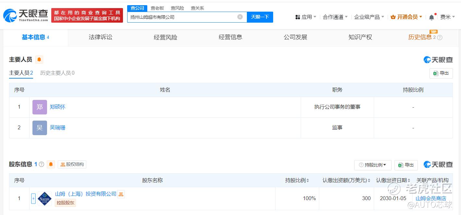Screen dimensions: 461x215
Task: Click the alert bell beside 股东信息
Action: pyautogui.click(x=51, y=164)
